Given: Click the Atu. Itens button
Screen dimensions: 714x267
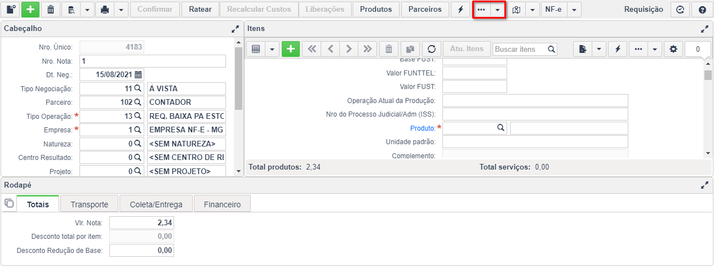Looking at the screenshot, I should [467, 49].
